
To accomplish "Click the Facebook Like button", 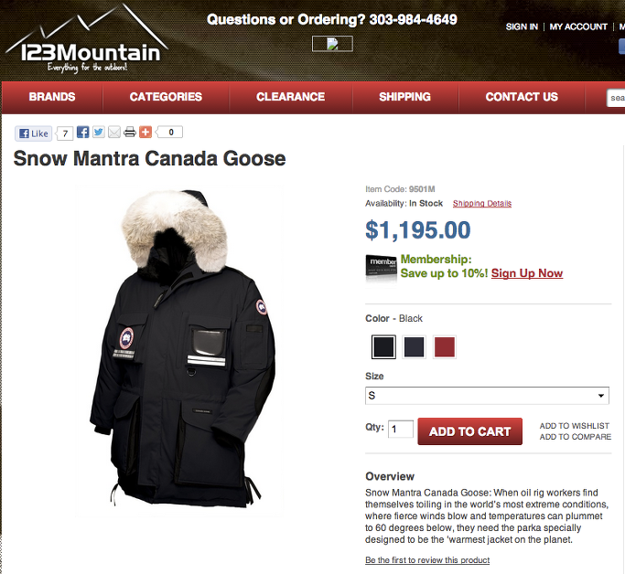I will coord(34,133).
